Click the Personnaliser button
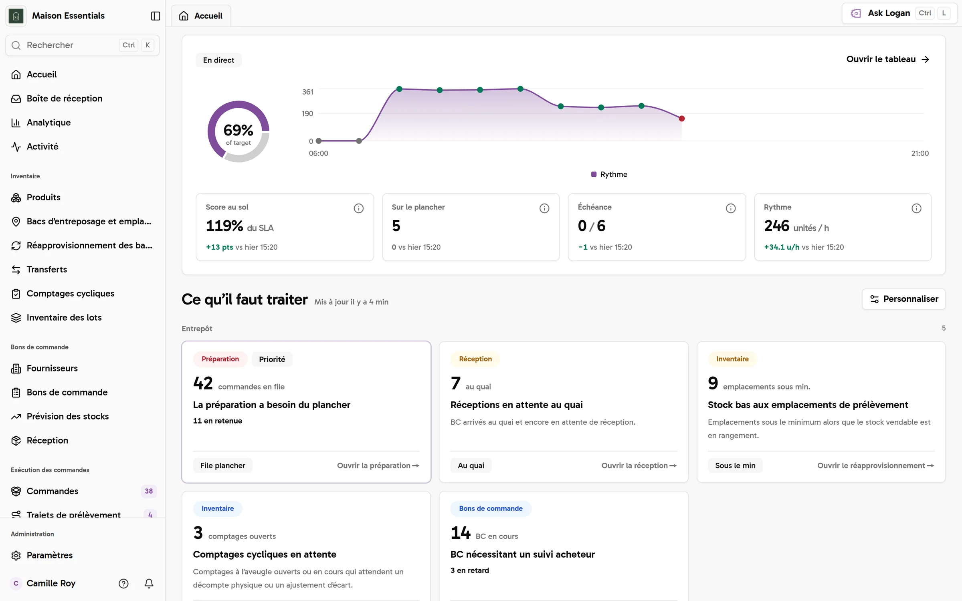 click(903, 299)
